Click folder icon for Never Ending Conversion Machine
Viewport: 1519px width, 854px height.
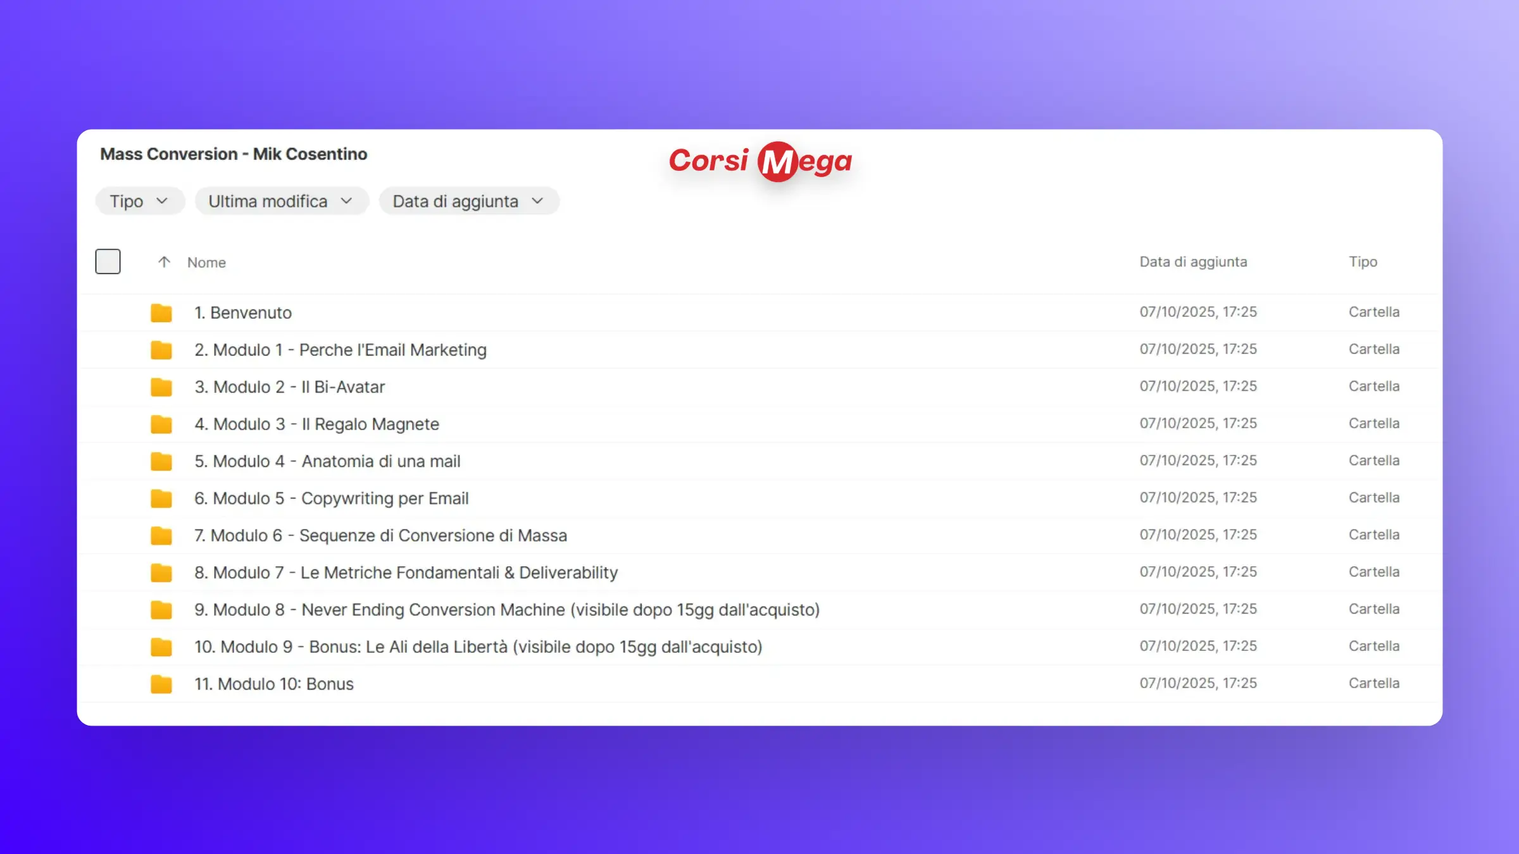click(x=161, y=610)
